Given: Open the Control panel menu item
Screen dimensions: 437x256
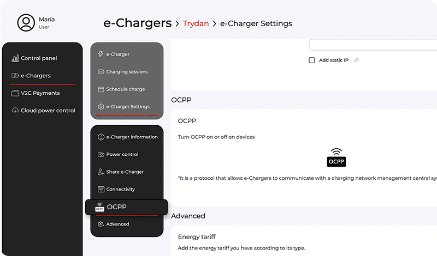Looking at the screenshot, I should tap(38, 58).
